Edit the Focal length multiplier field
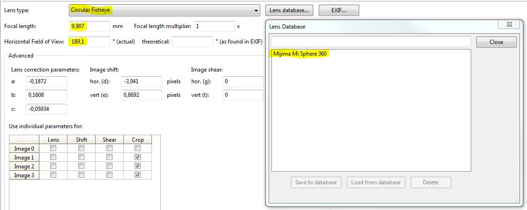 click(213, 26)
